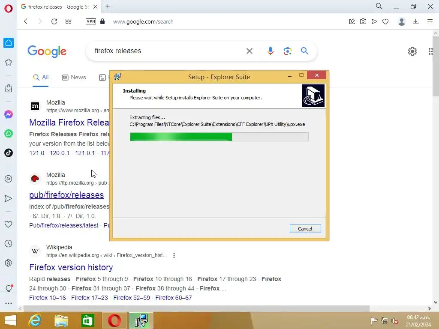Close the firefox releases tab

coord(96,7)
